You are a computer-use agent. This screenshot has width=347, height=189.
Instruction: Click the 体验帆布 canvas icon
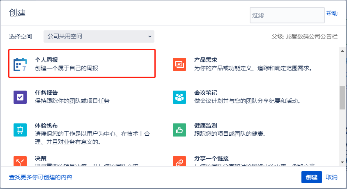coord(20,130)
